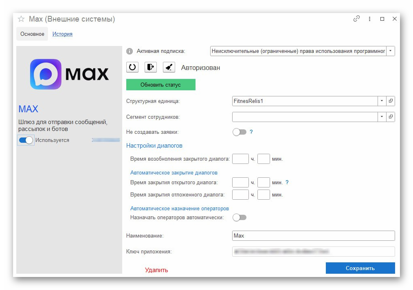Select the Основное tab
413x290 pixels.
pos(32,34)
